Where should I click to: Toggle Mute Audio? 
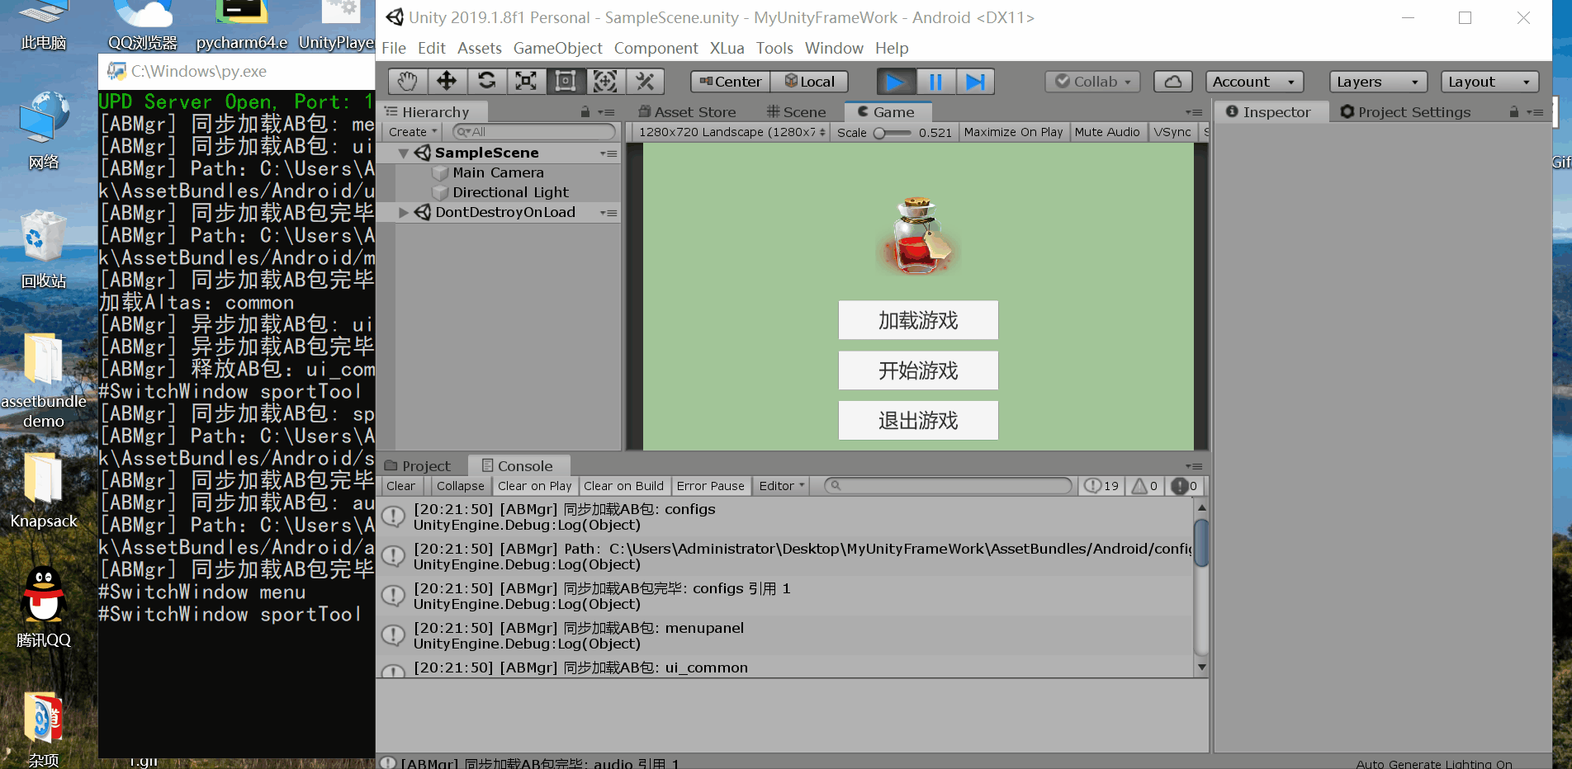[x=1107, y=132]
